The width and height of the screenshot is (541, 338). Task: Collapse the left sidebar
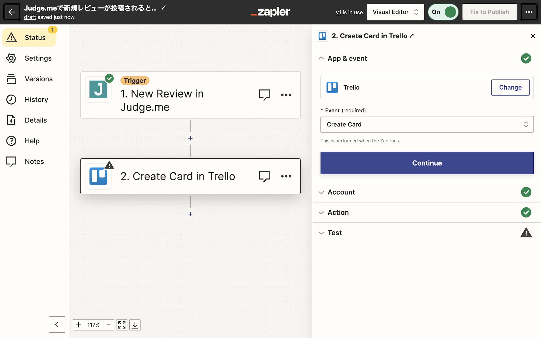57,324
